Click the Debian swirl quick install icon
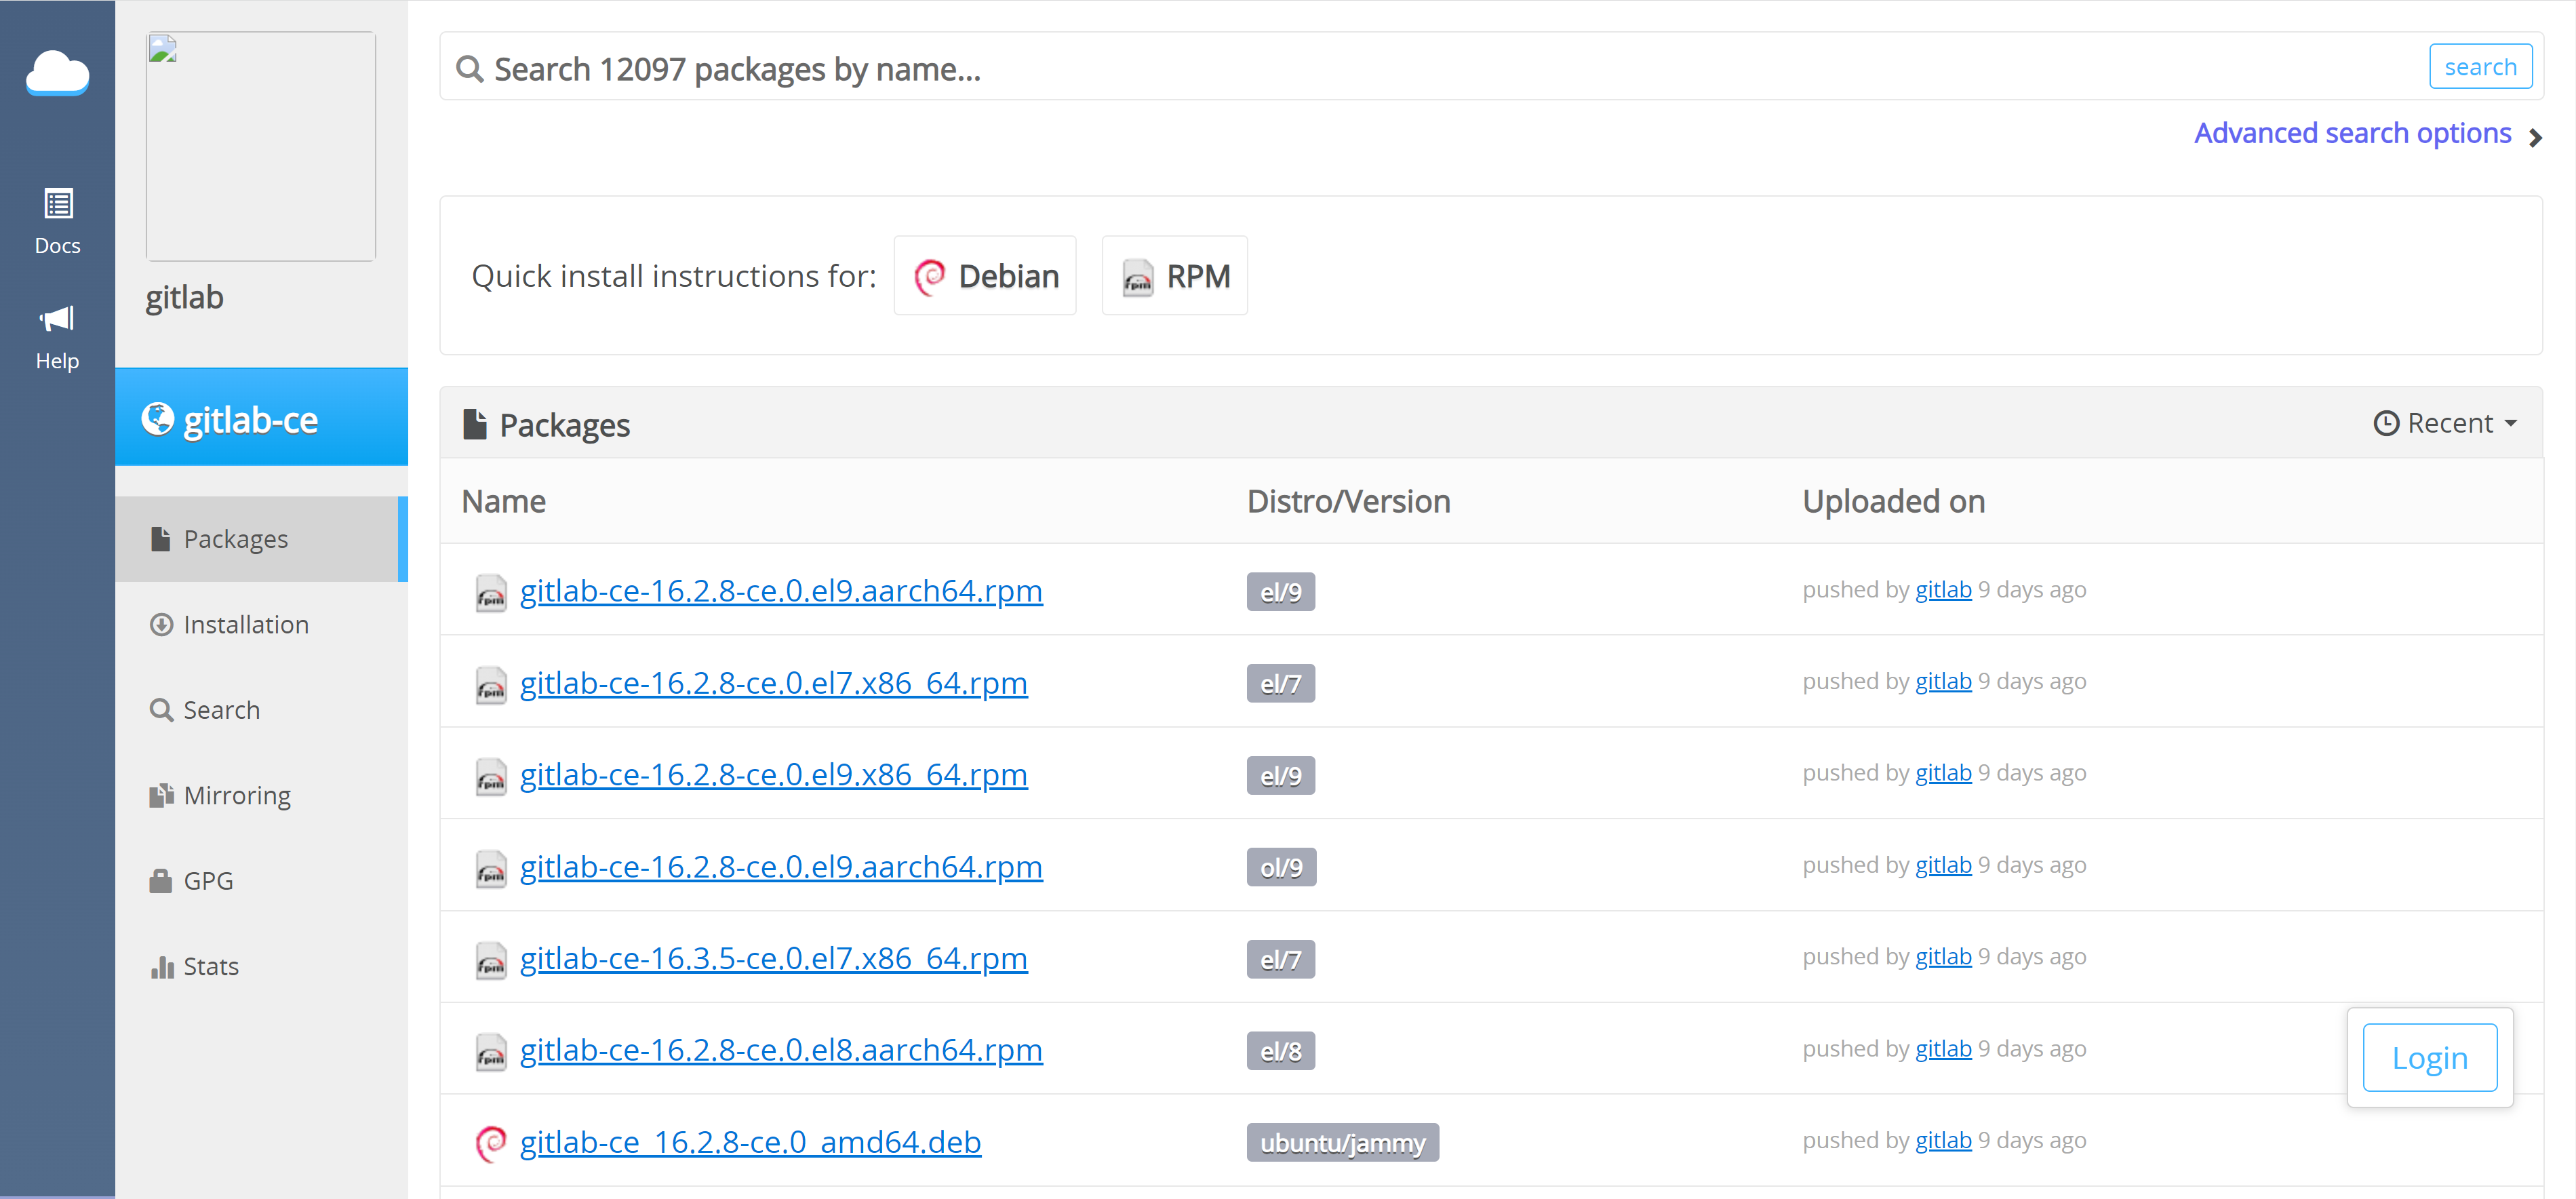This screenshot has height=1199, width=2576. (929, 277)
